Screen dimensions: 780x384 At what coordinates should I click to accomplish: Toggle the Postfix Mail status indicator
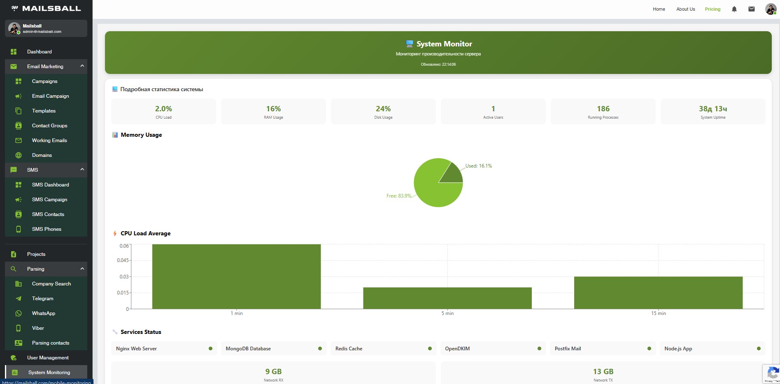[649, 348]
